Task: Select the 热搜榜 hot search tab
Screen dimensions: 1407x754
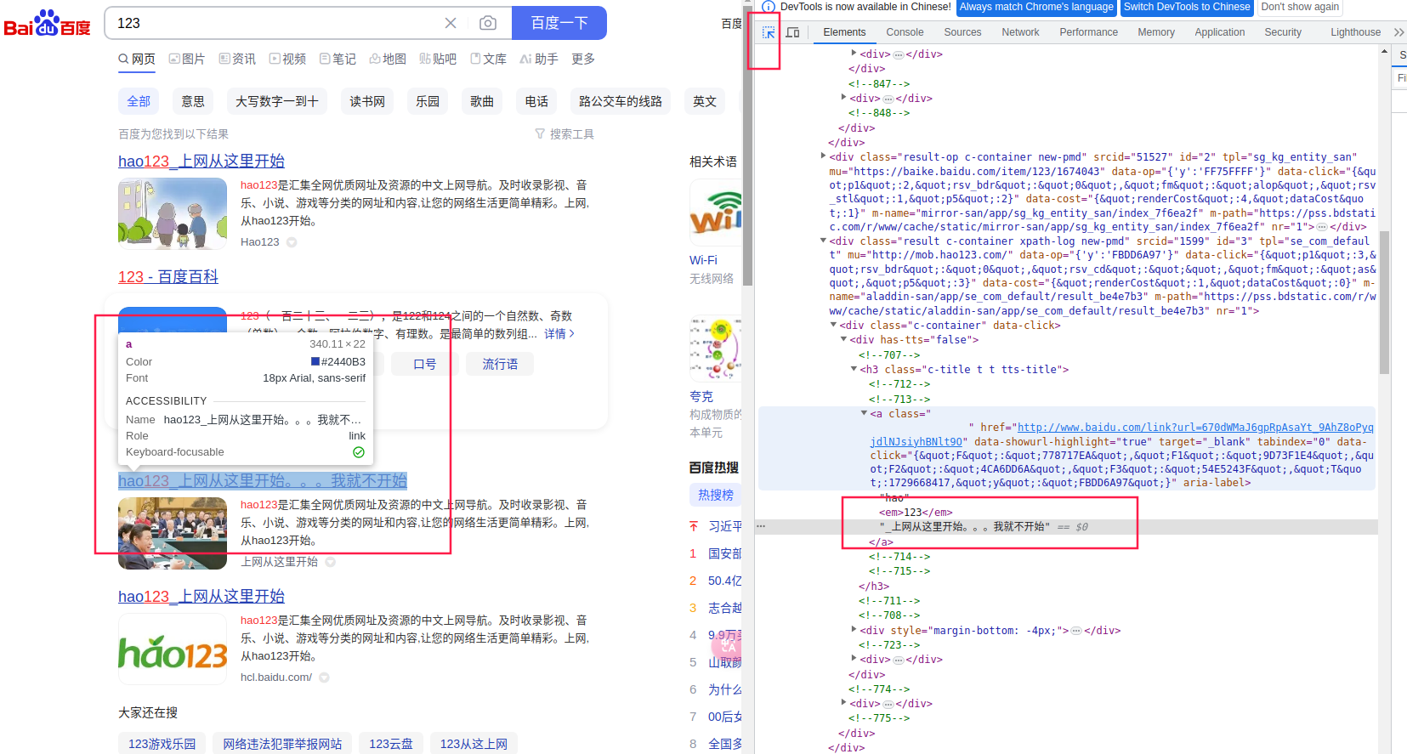Action: [716, 495]
